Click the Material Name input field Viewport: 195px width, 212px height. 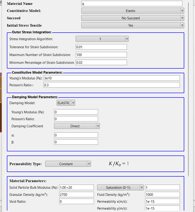132,3
